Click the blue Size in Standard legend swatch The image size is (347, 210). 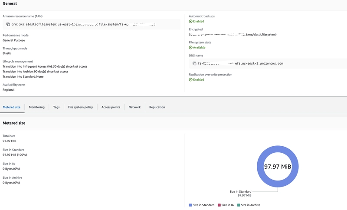coord(190,205)
